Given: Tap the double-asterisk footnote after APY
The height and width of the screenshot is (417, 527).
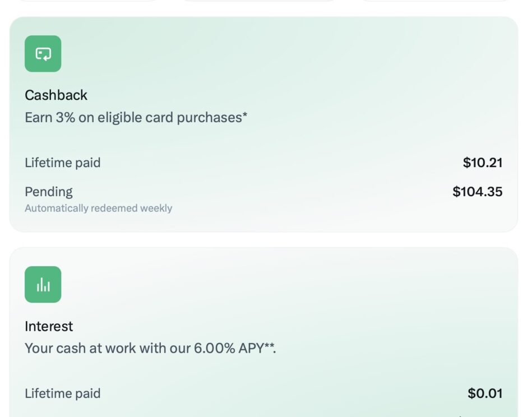Looking at the screenshot, I should [269, 346].
